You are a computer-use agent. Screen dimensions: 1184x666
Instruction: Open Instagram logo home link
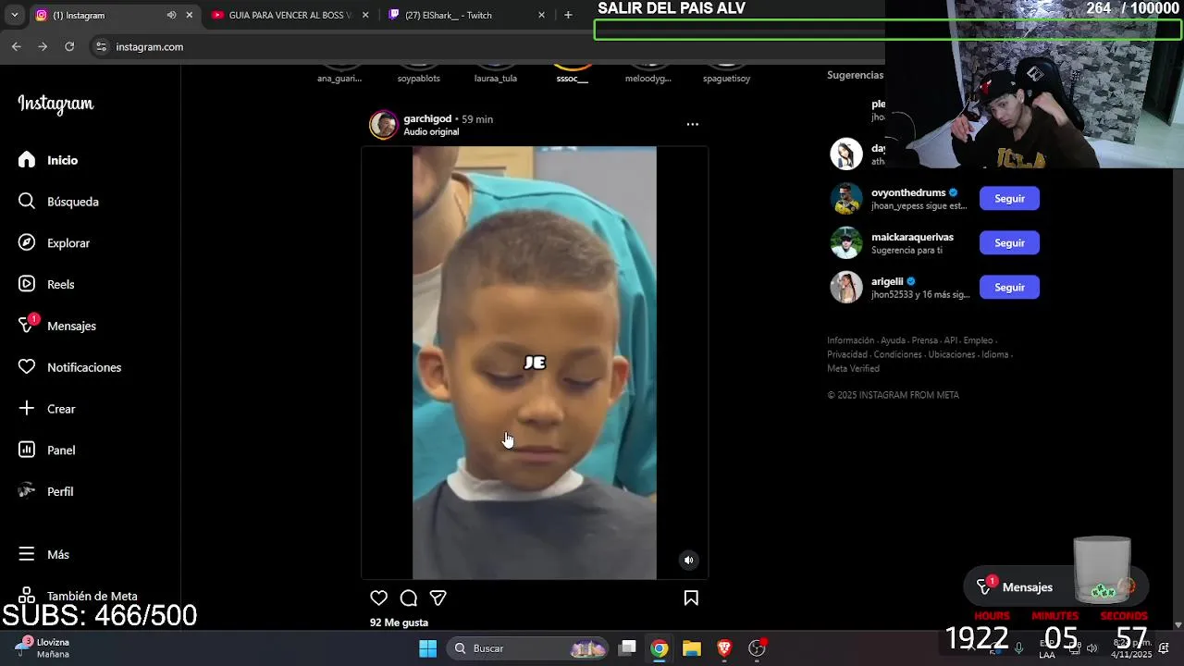(55, 104)
